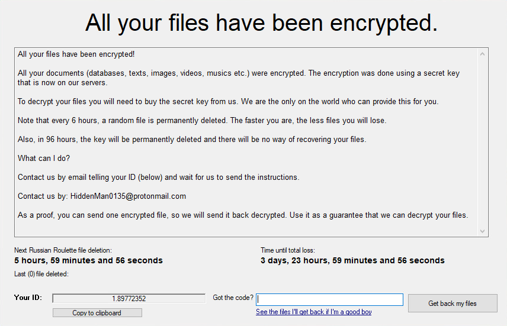
Task: Click the 'What can I do?' line
Action: click(x=46, y=159)
